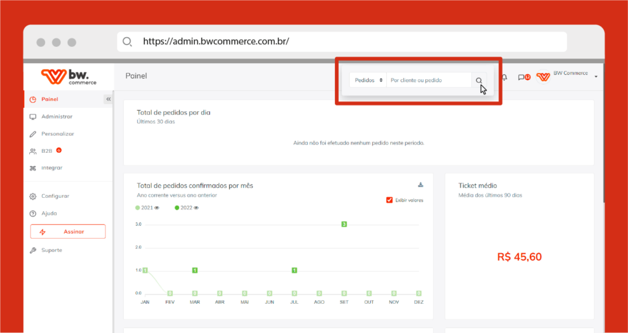Uncheck the Exibir valores checkbox
The width and height of the screenshot is (628, 333).
[x=390, y=200]
